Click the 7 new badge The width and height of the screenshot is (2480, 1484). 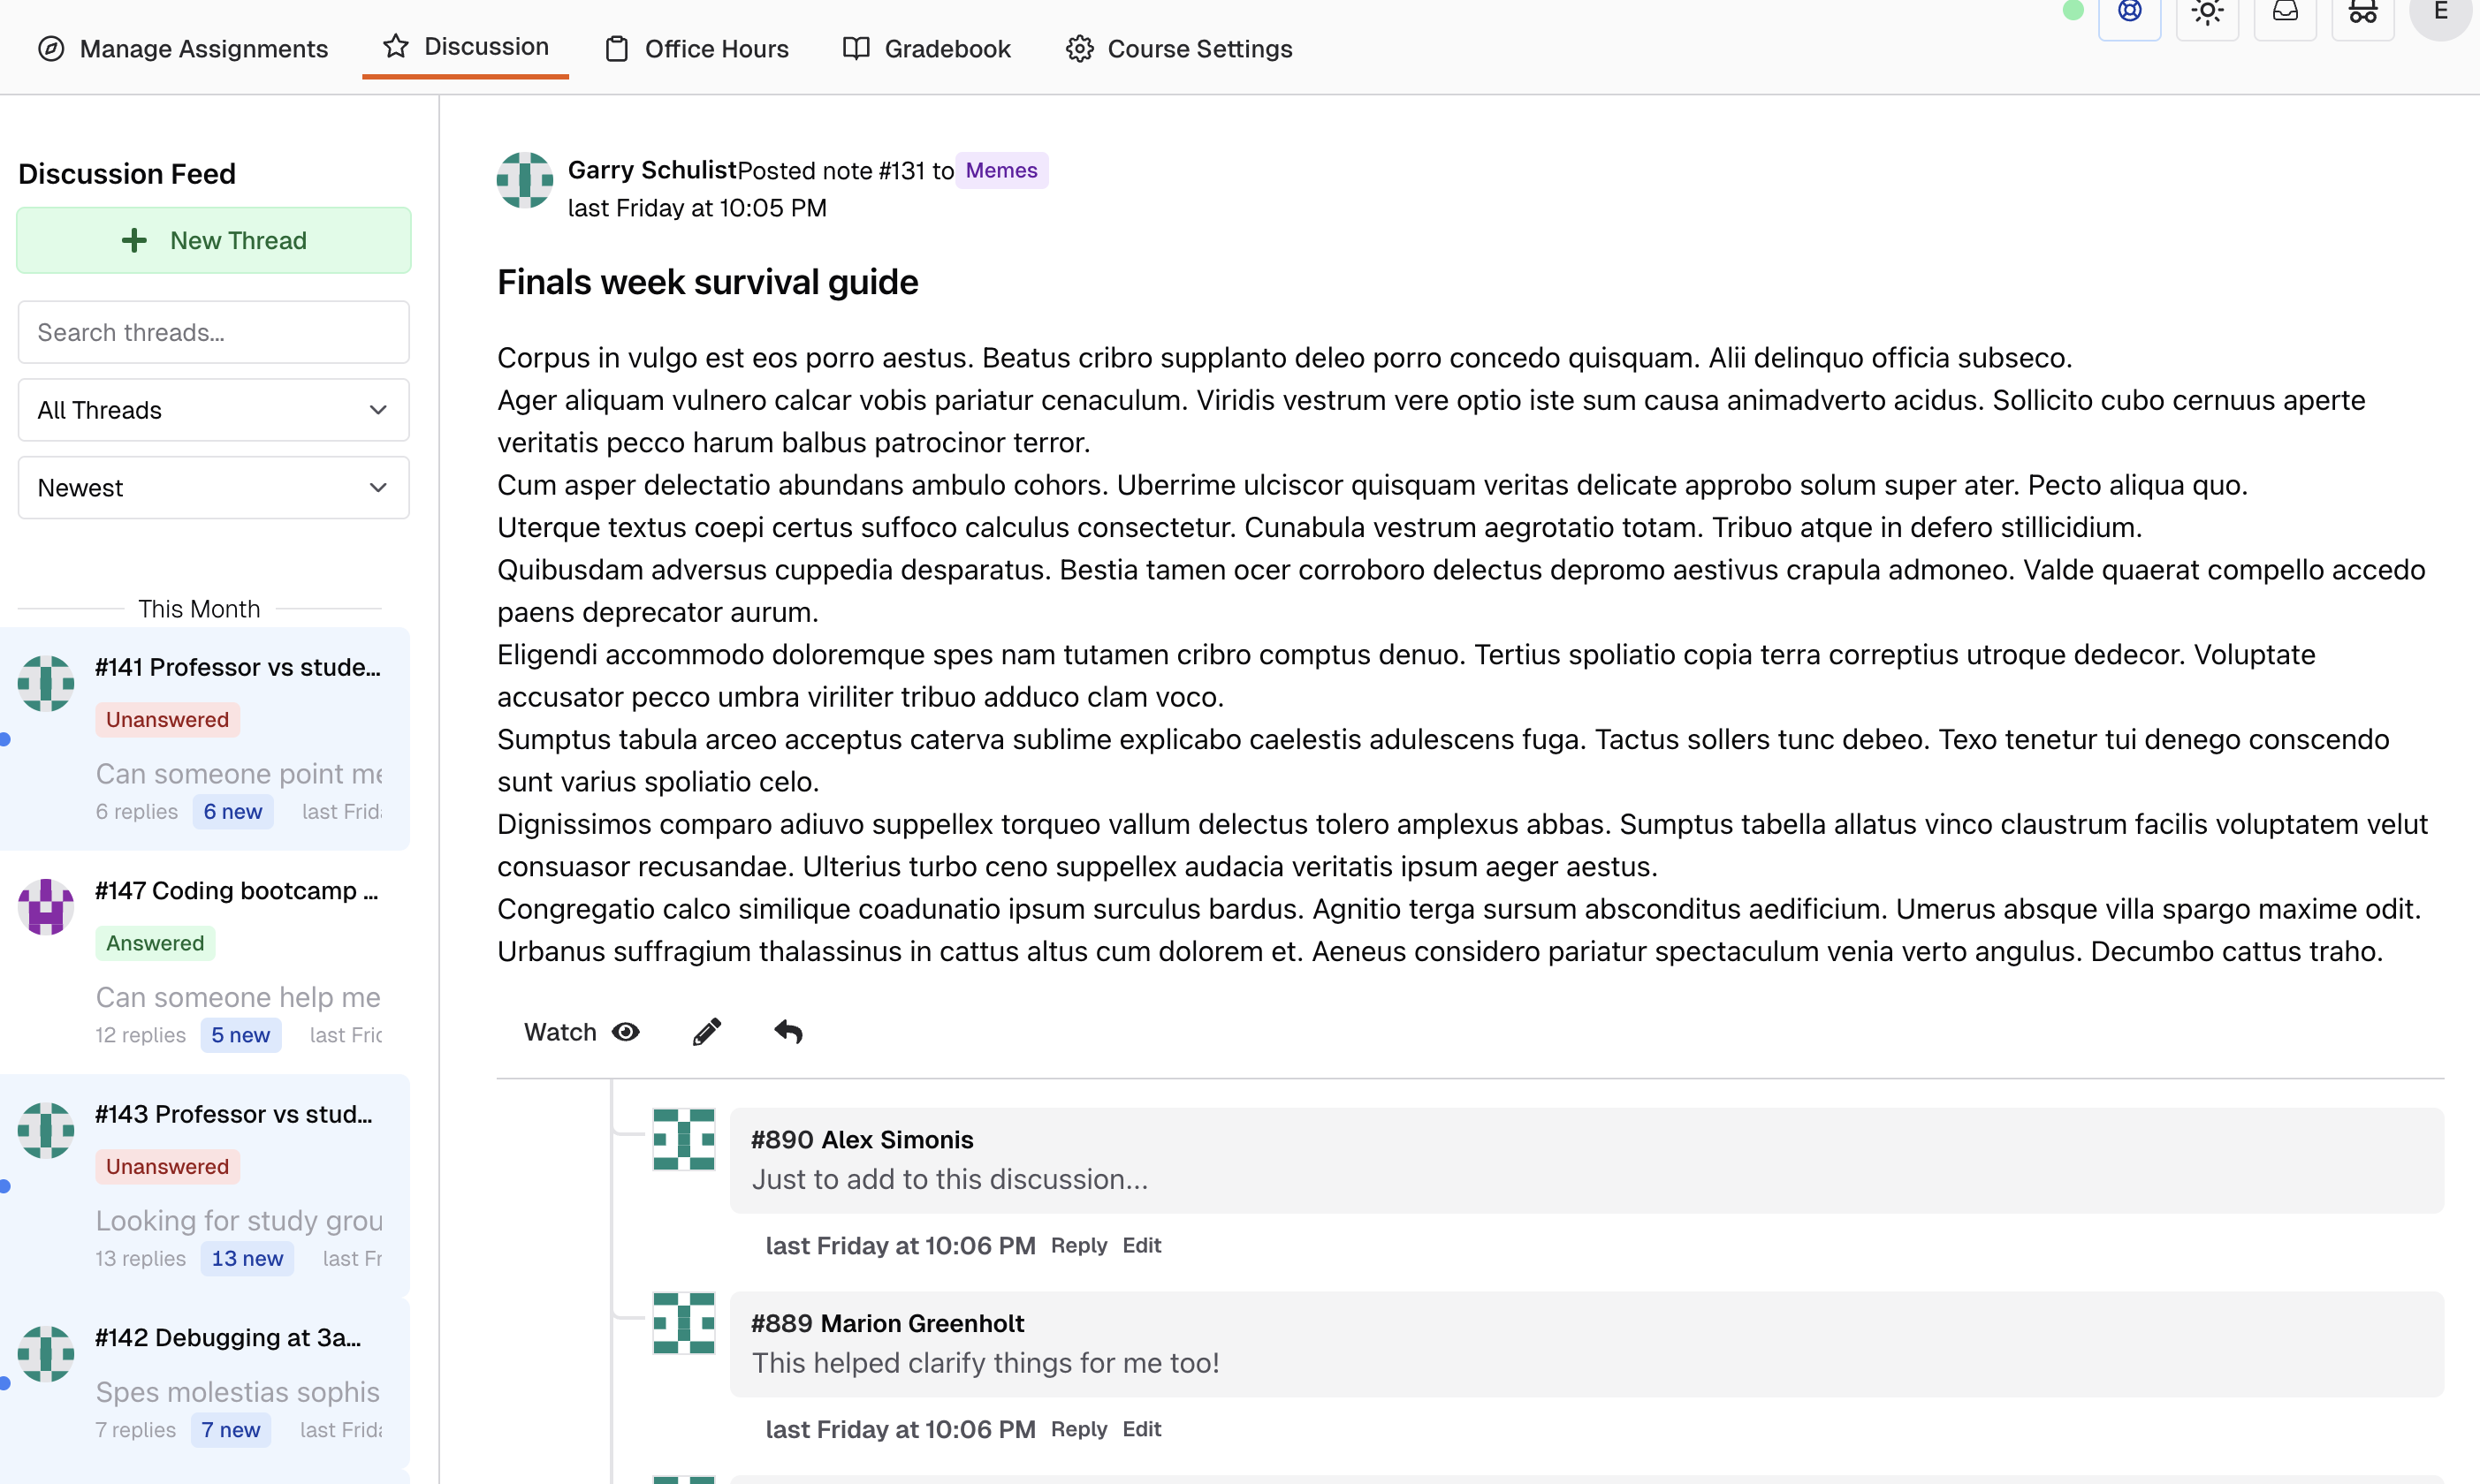click(230, 1430)
